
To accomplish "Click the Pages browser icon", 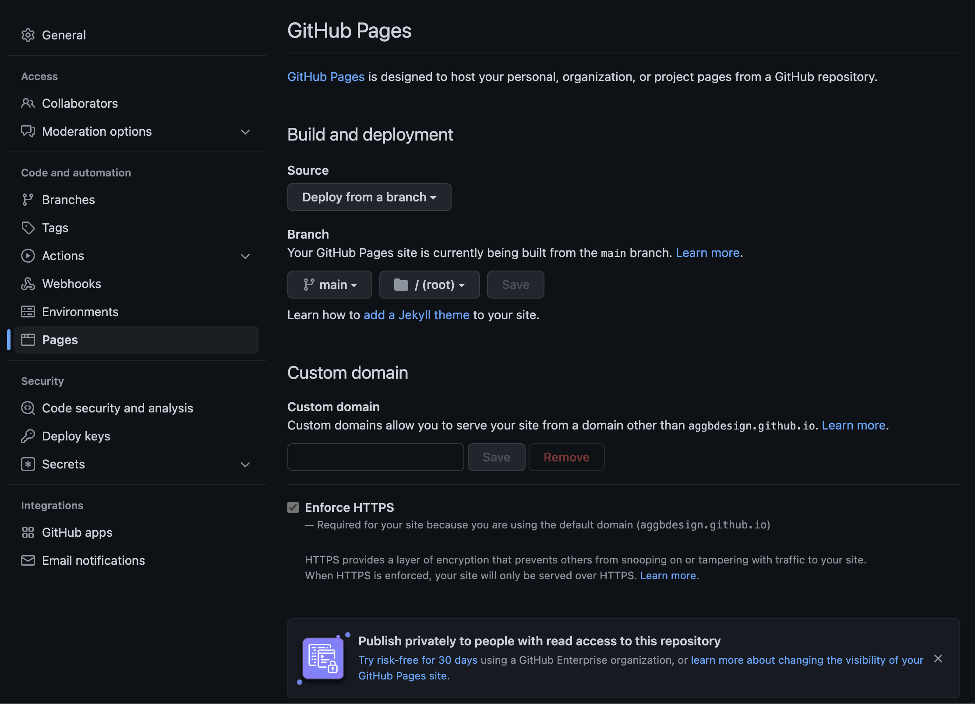I will click(x=28, y=340).
